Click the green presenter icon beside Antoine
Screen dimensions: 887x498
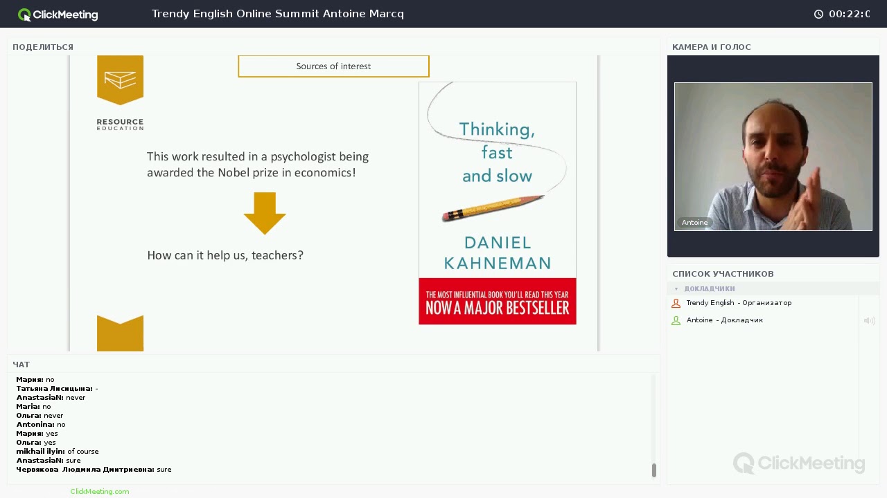click(676, 320)
